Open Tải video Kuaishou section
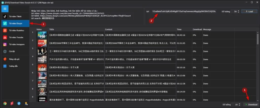Image resolution: width=260 pixels, height=108 pixels. tap(15, 30)
